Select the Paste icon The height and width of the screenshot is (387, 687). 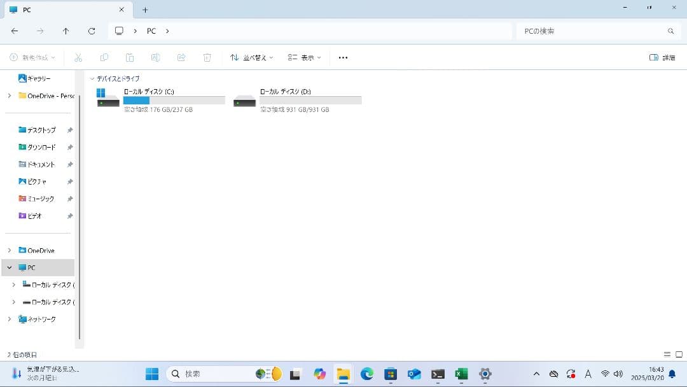[x=130, y=57]
